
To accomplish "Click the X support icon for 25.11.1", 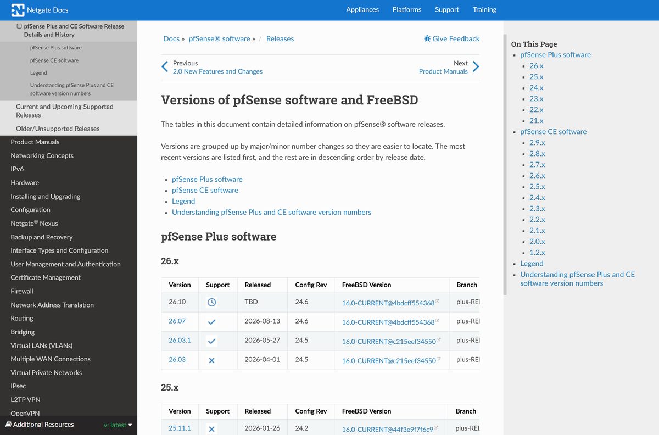I will 212,429.
